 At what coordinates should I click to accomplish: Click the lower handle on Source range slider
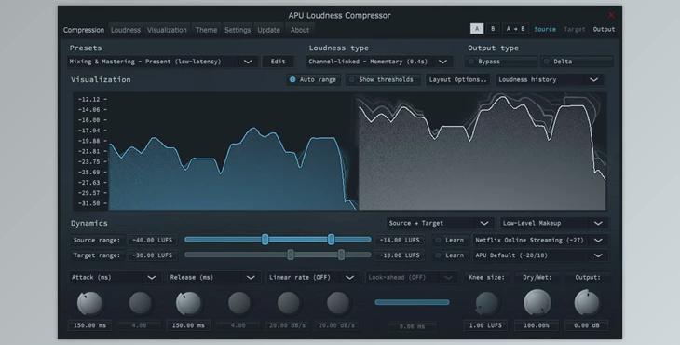265,240
